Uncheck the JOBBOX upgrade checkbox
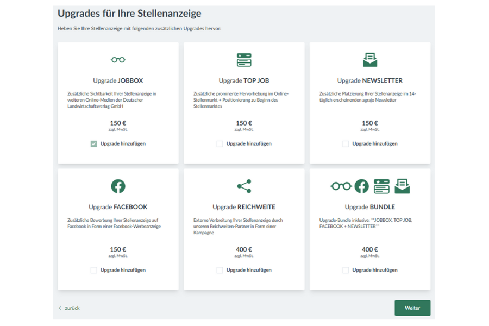 tap(93, 144)
